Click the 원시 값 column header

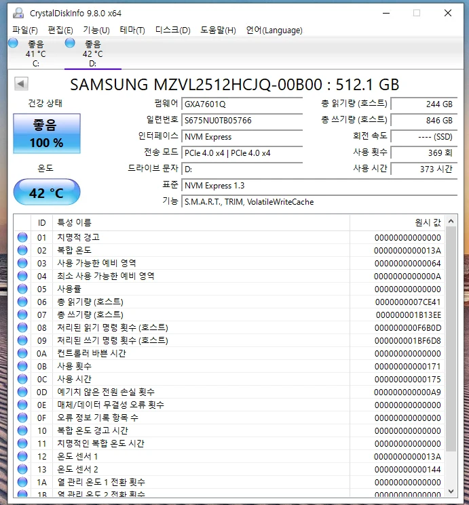397,222
